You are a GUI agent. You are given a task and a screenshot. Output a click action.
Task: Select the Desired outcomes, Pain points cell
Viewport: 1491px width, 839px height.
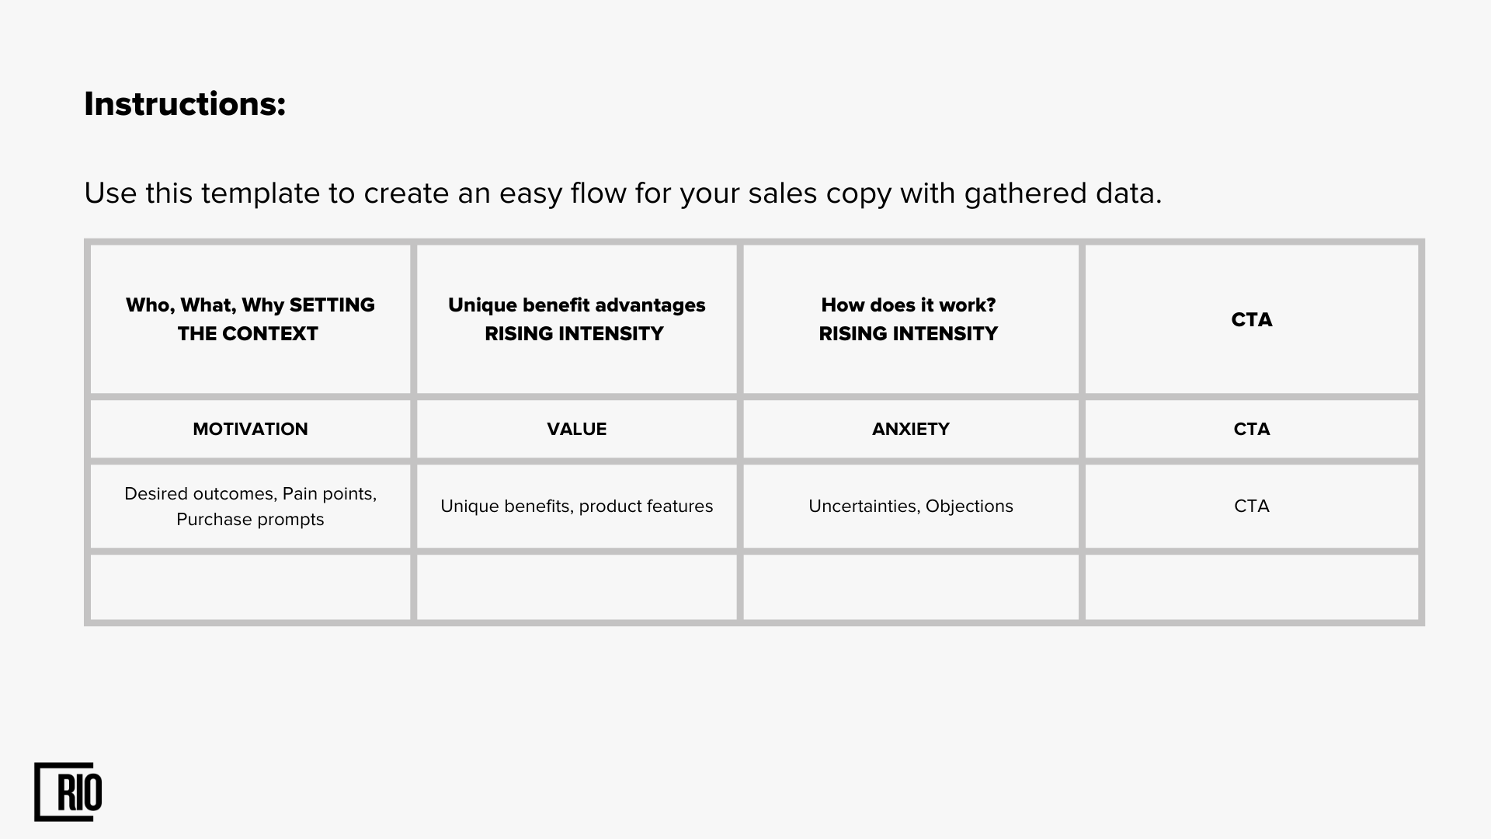[x=250, y=507]
